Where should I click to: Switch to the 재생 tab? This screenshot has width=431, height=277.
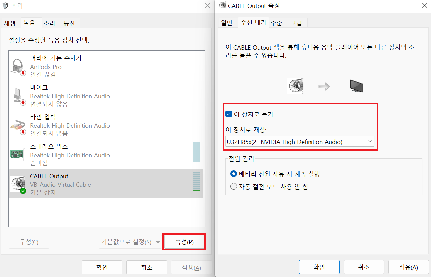pyautogui.click(x=10, y=23)
